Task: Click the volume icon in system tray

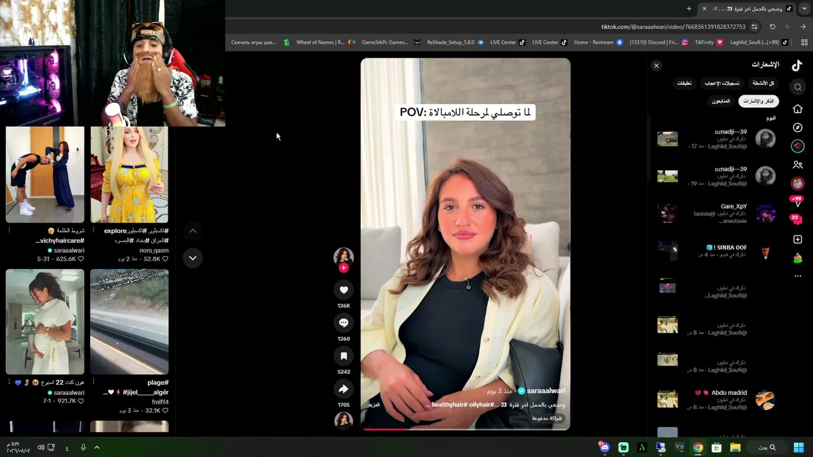Action: pyautogui.click(x=41, y=447)
